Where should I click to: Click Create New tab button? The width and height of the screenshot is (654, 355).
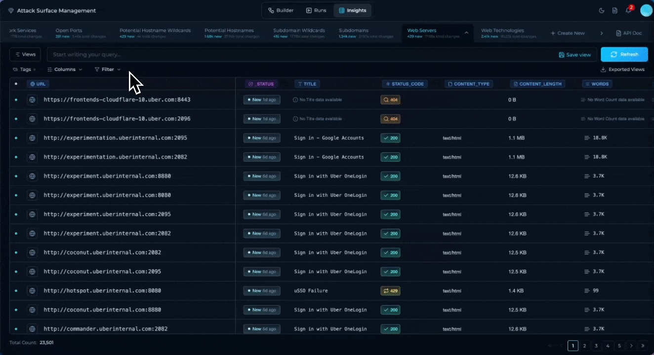pos(568,33)
